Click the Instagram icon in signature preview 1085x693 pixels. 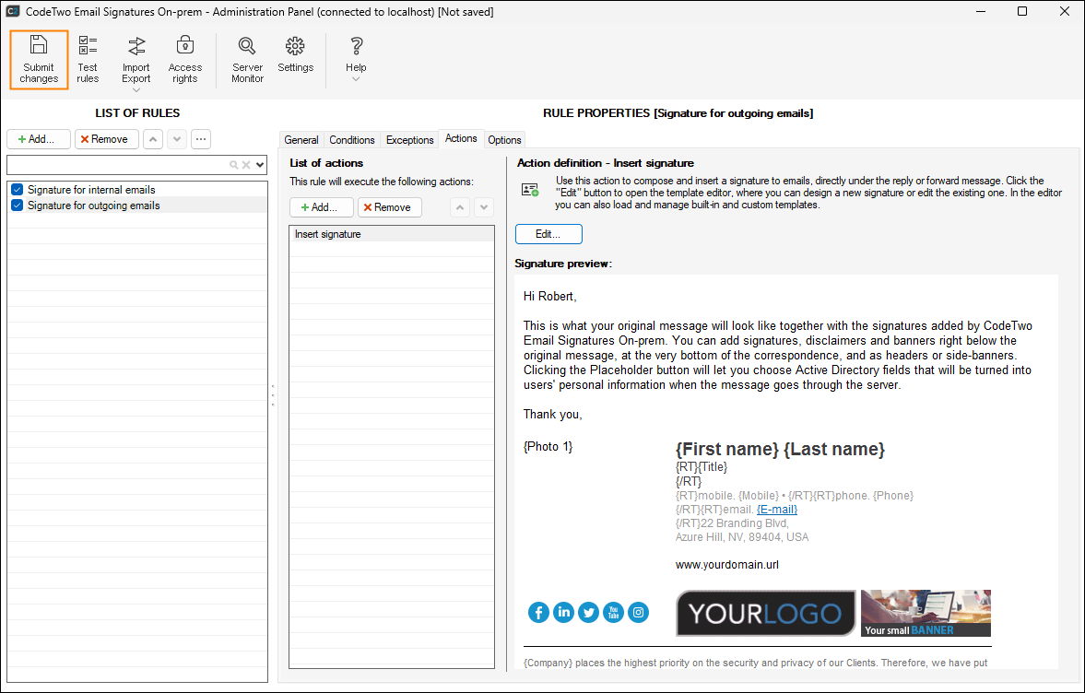(638, 613)
